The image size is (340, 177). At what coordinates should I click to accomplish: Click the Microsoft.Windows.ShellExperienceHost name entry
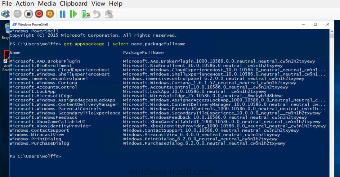point(60,74)
